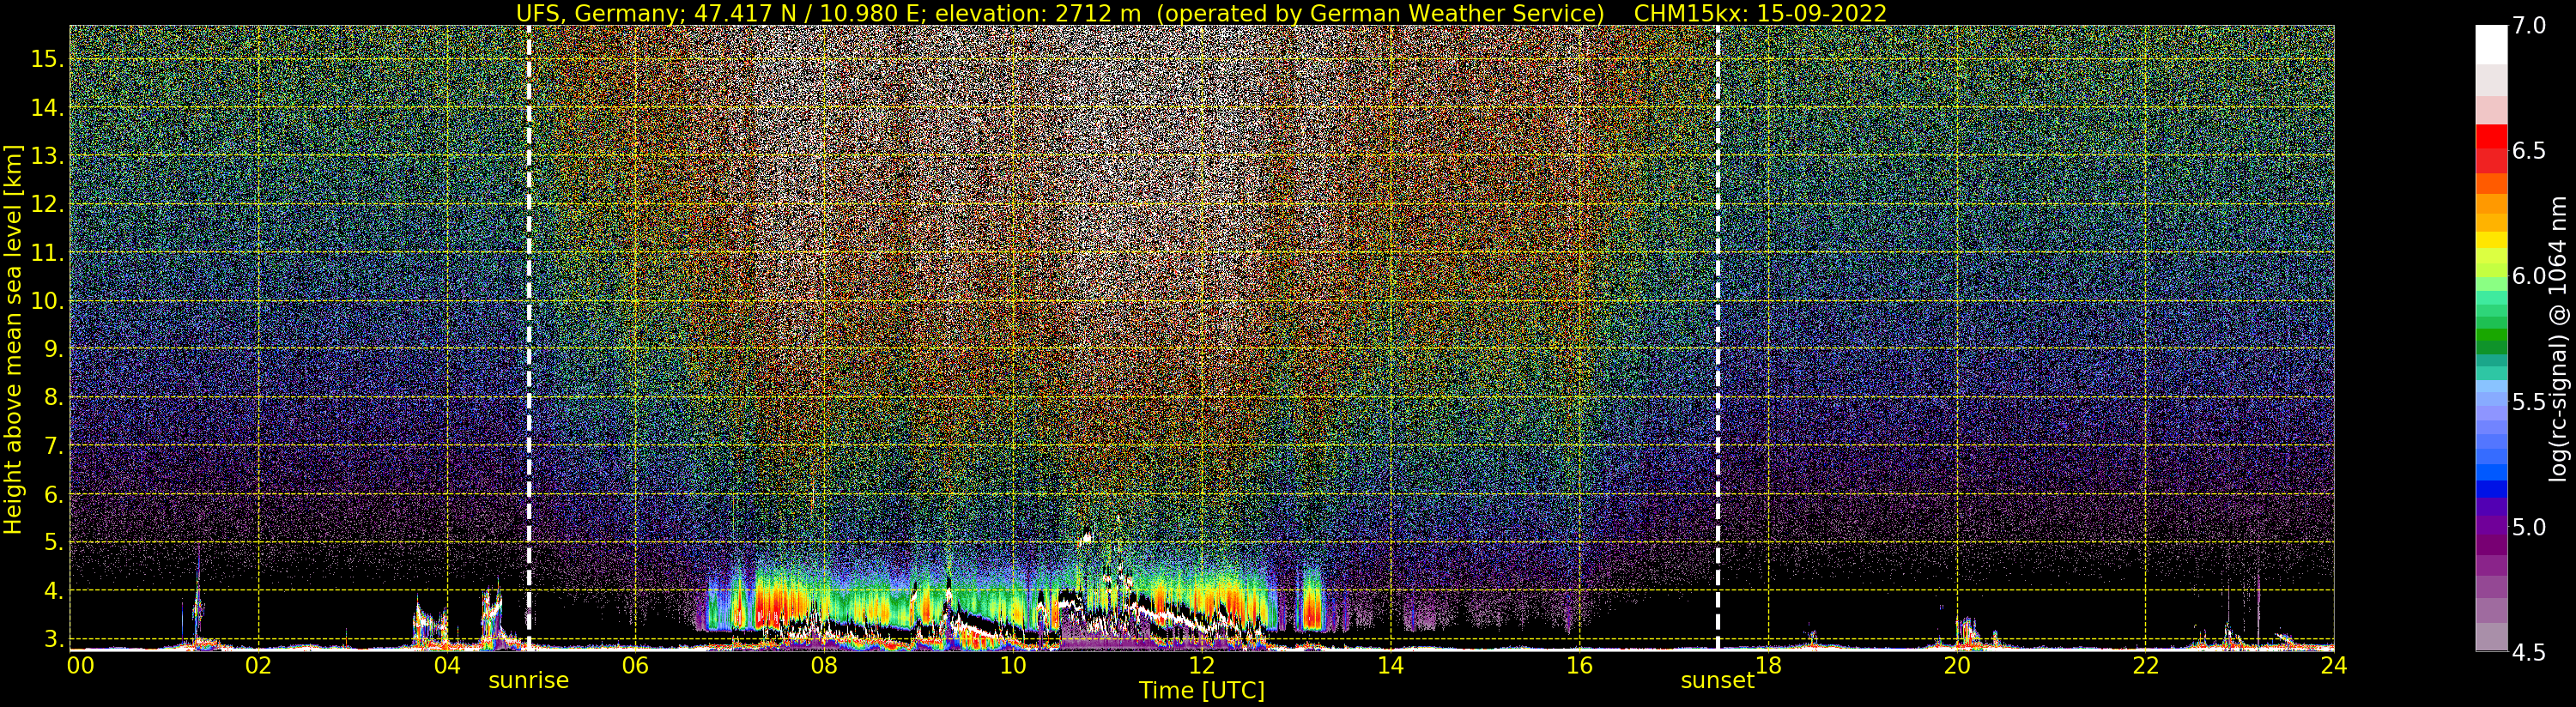Click the 6.0 colorbar value
This screenshot has height=707, width=2576.
[2530, 276]
